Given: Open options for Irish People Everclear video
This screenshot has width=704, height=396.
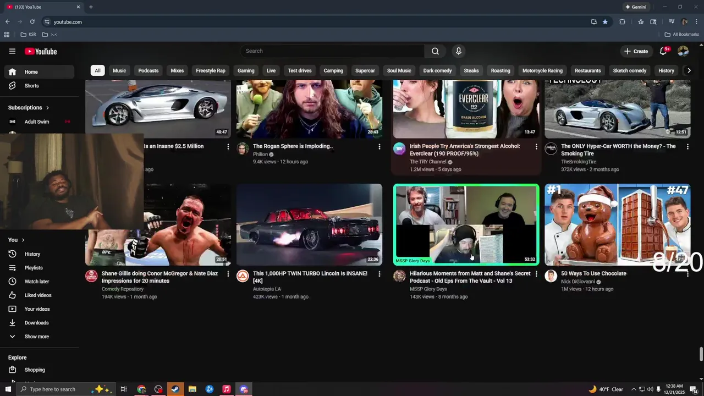Looking at the screenshot, I should [536, 147].
